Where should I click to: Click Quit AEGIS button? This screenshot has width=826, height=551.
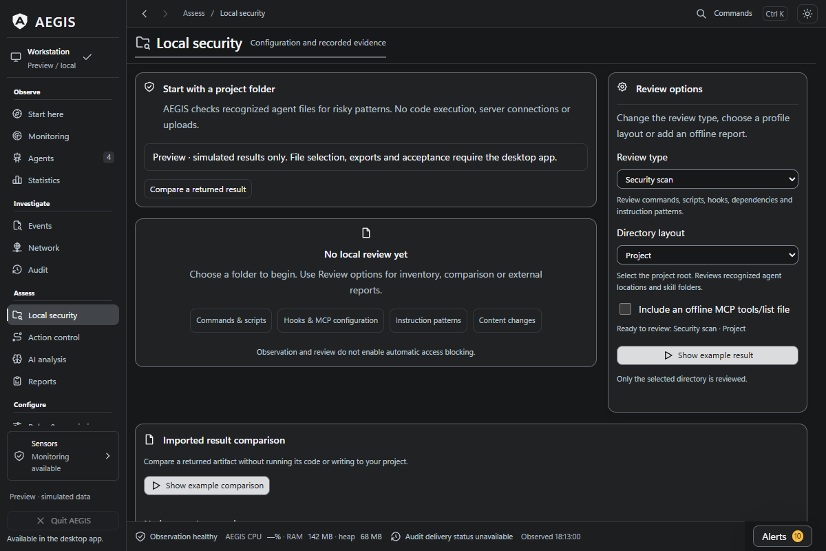63,521
